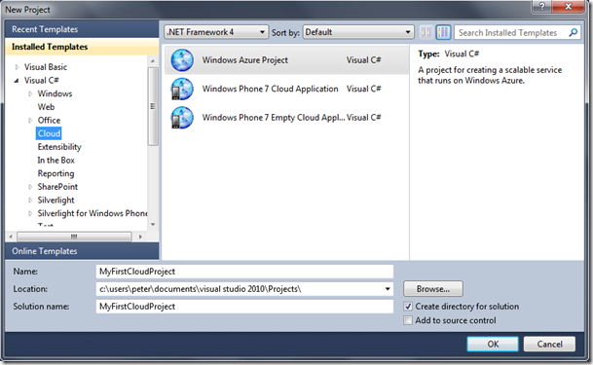Click the SharePoint label

pos(57,187)
